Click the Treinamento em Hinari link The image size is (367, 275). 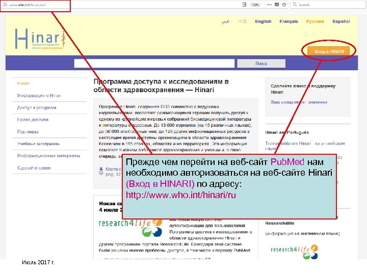[305, 146]
